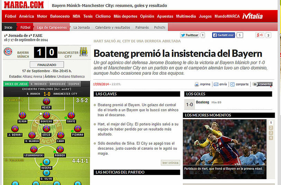The image size is (281, 185).
Task: Go to the red Fútbol breadcrumb
Action: click(25, 27)
